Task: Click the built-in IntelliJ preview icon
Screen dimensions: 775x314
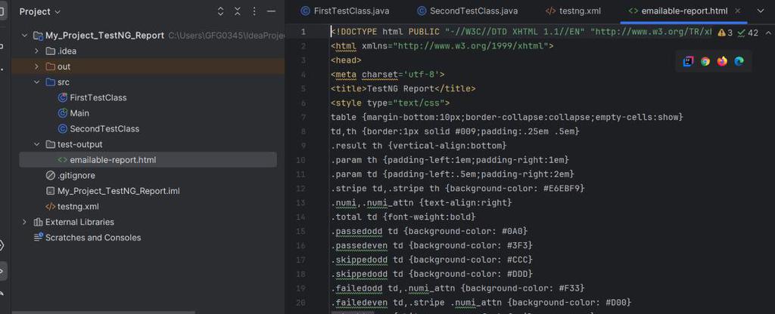Action: (689, 62)
